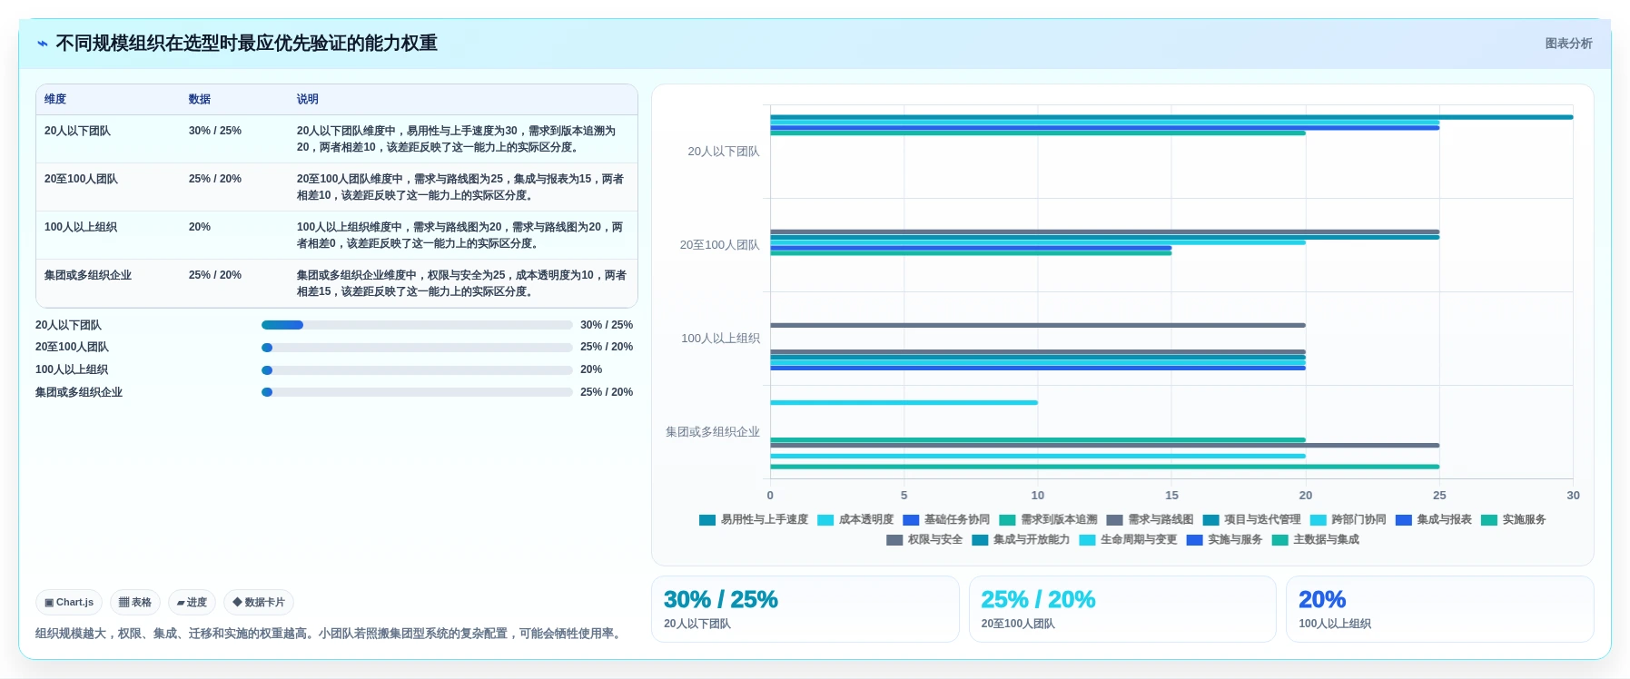Viewport: 1630px width, 679px height.
Task: Open the 20% data card for 100人以上组织
Action: click(1440, 609)
